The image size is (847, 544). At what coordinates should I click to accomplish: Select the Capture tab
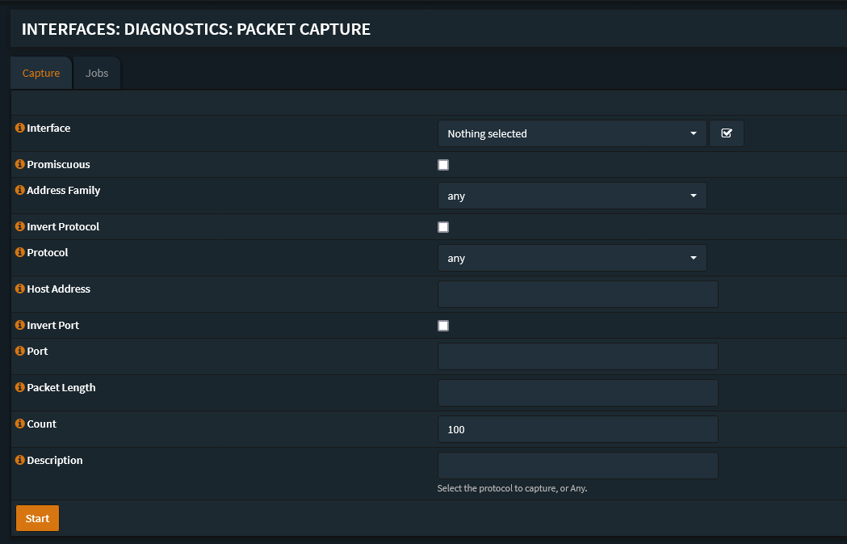pyautogui.click(x=40, y=72)
